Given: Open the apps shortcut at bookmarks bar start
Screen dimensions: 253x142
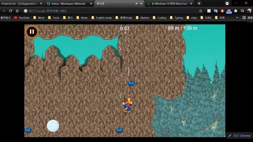Looking at the screenshot, I should pos(6,18).
